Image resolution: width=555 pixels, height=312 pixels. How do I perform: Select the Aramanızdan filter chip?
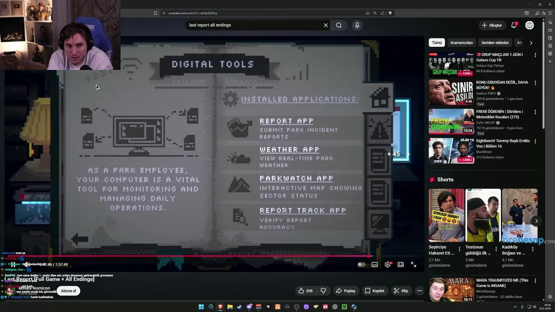[461, 42]
